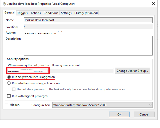Switch to the General tab
Image resolution: width=160 pixels, height=128 pixels.
click(10, 13)
